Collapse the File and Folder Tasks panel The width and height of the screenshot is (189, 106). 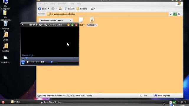pos(70,20)
